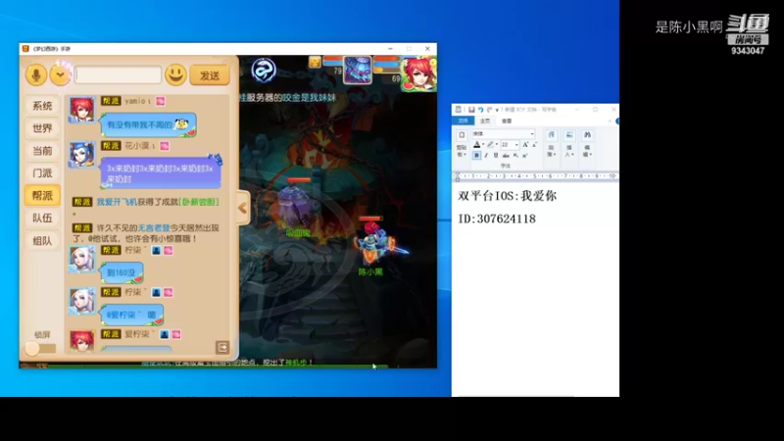The height and width of the screenshot is (441, 784).
Task: Click the 有没有带我不周的 chat bubble
Action: point(148,125)
